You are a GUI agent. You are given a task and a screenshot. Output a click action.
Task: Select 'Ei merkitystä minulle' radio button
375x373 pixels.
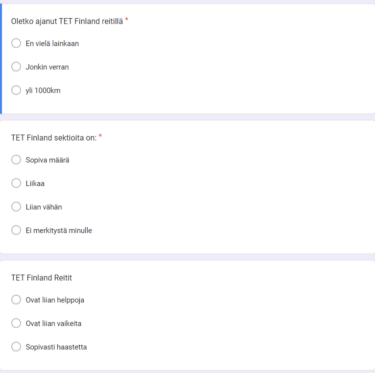[16, 231]
